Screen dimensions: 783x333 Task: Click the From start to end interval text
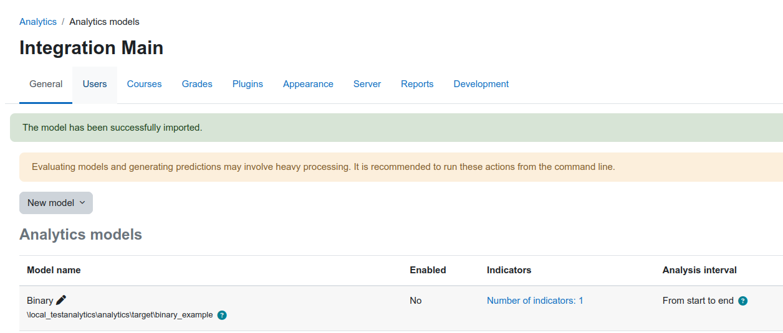pos(698,301)
